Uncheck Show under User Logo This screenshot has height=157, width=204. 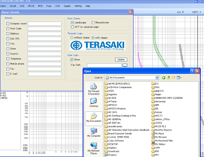click(72, 59)
